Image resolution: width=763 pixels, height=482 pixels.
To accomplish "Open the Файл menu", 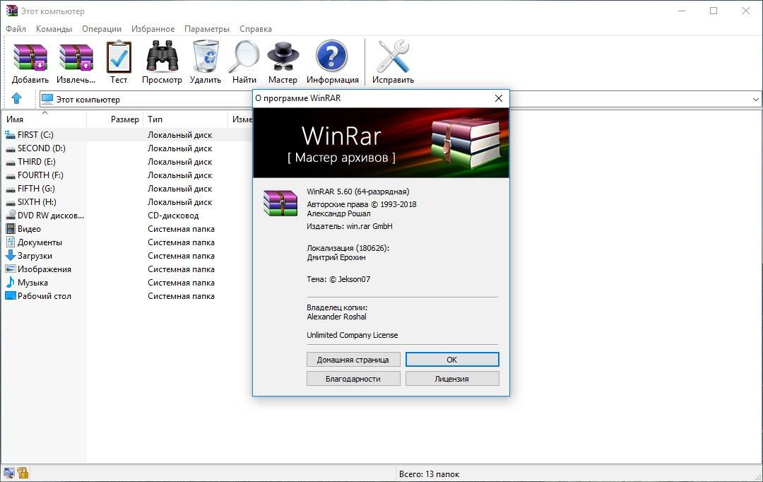I will [x=16, y=29].
